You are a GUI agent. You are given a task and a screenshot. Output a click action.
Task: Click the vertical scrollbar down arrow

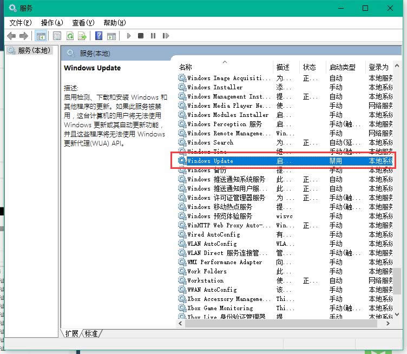(397, 314)
